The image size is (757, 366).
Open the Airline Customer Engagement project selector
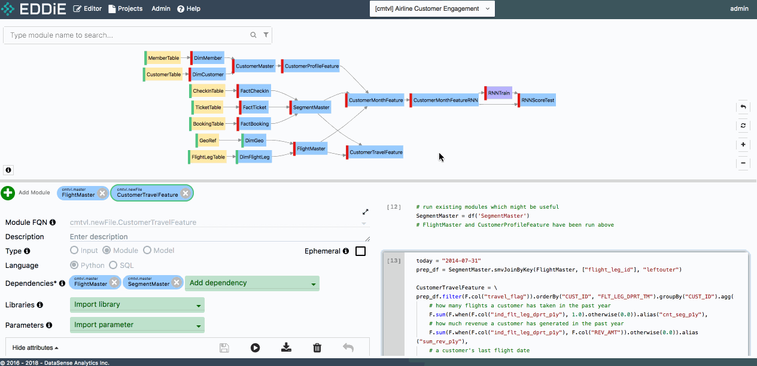432,9
